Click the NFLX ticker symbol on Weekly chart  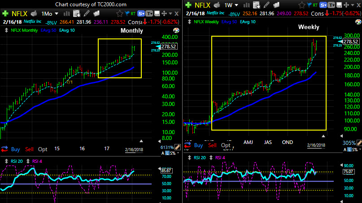pos(202,5)
